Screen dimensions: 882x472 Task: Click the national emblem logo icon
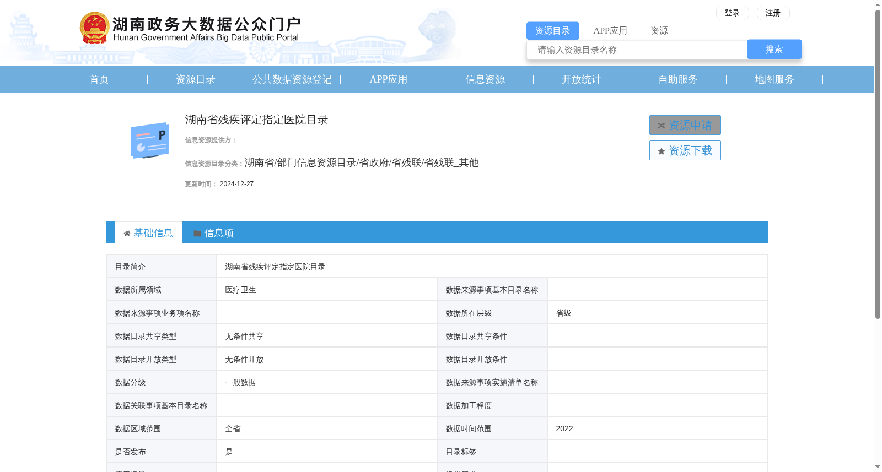point(94,28)
